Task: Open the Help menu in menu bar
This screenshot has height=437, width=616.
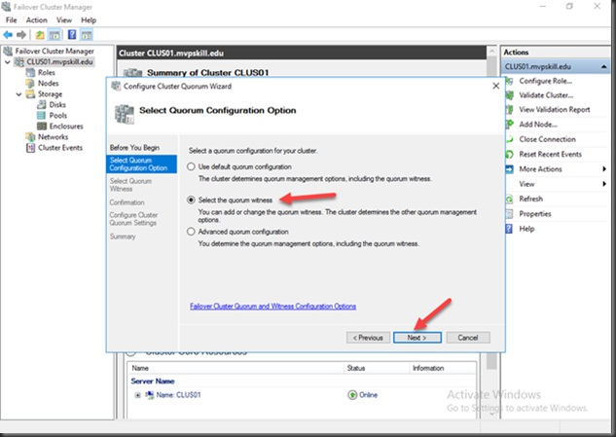Action: coord(89,20)
